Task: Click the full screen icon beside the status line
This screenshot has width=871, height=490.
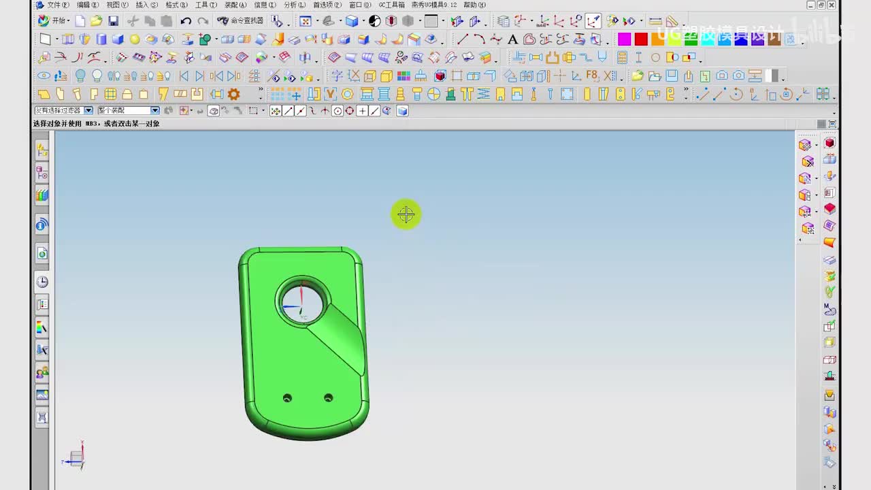Action: click(x=832, y=124)
